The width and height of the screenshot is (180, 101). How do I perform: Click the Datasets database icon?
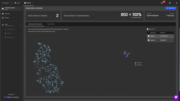click(x=3, y=14)
